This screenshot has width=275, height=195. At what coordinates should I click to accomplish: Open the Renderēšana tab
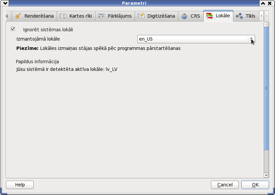point(34,16)
